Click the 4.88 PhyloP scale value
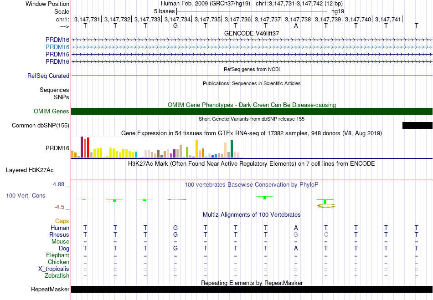 [58, 184]
